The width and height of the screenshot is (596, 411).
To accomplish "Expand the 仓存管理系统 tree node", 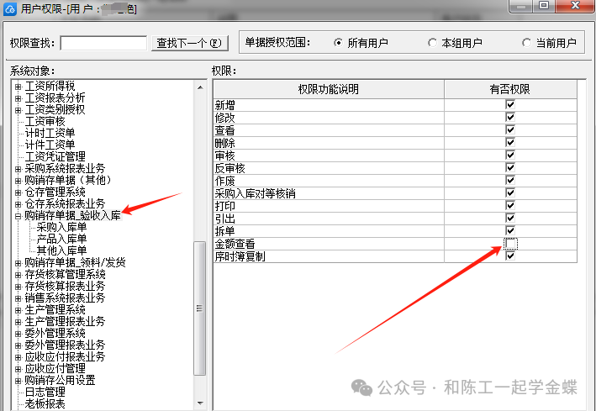I will (18, 192).
